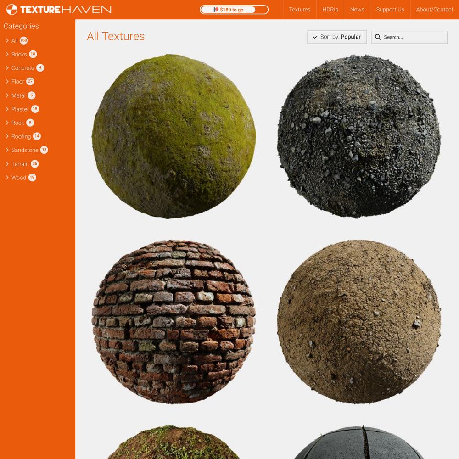
Task: Click the Patreon icon in funding bar
Action: (216, 10)
